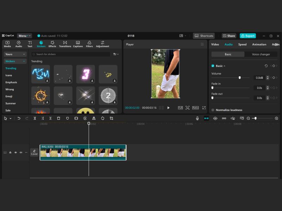Mute the video track audio
This screenshot has height=211, width=282.
[21, 152]
